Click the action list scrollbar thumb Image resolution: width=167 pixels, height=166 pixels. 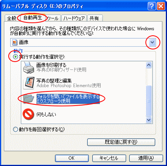[149, 101]
